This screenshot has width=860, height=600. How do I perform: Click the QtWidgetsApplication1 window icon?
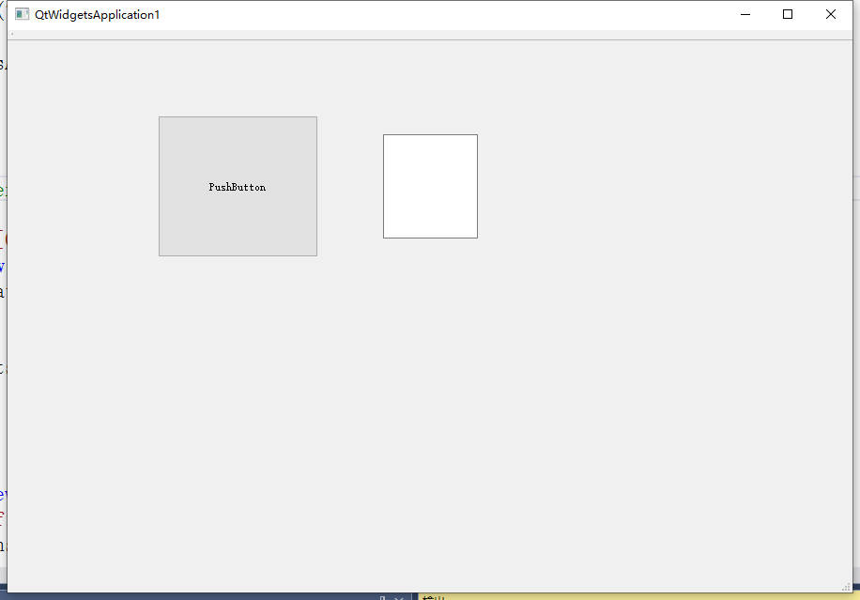click(22, 14)
